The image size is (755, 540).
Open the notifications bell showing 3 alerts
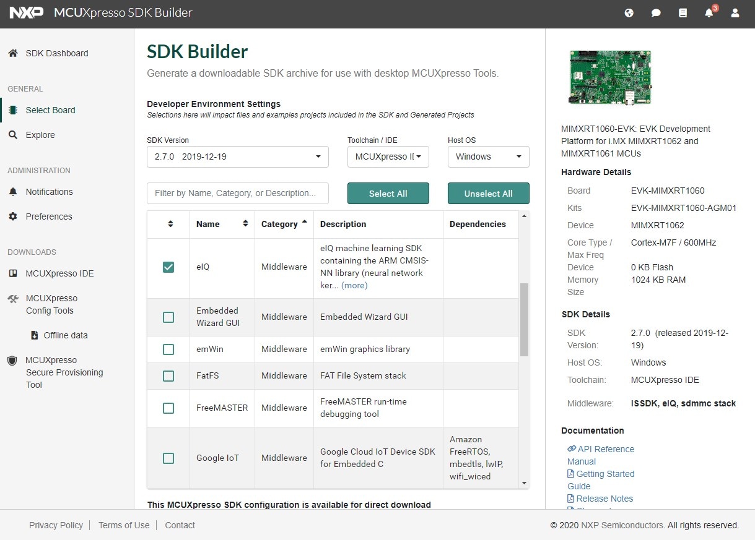click(709, 13)
